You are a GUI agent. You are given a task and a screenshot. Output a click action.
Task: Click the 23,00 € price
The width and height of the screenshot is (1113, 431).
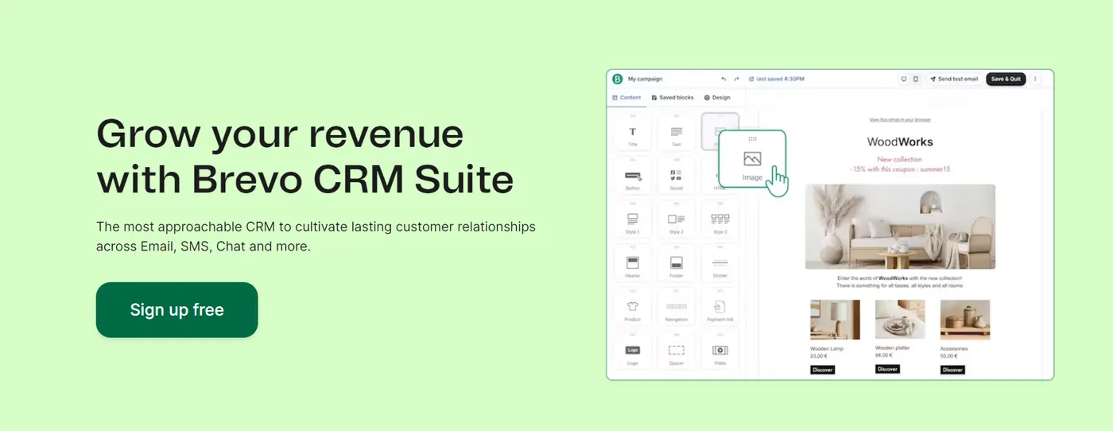click(x=819, y=356)
